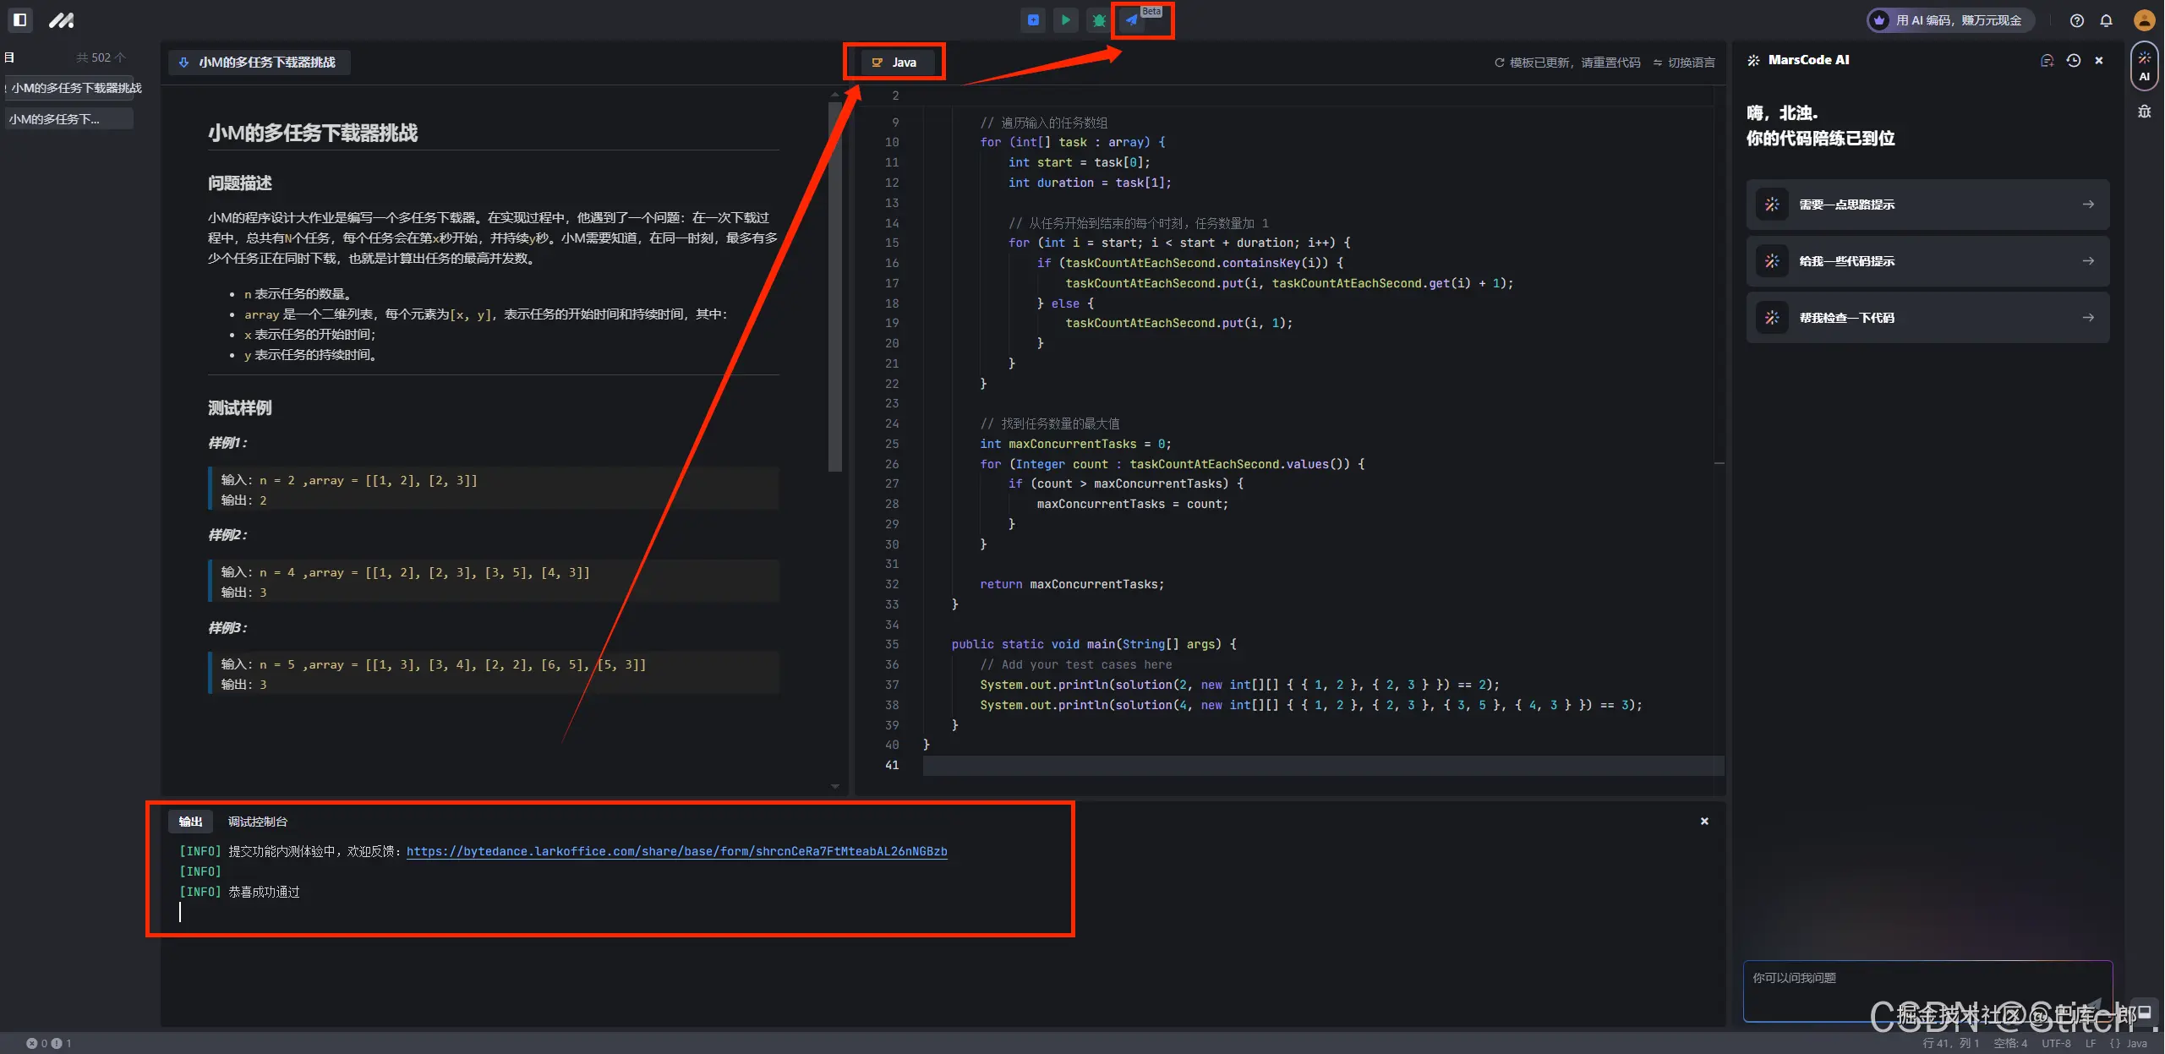2165x1054 pixels.
Task: Expand 帮我检查一下代码 suggestion arrow
Action: coord(2088,318)
